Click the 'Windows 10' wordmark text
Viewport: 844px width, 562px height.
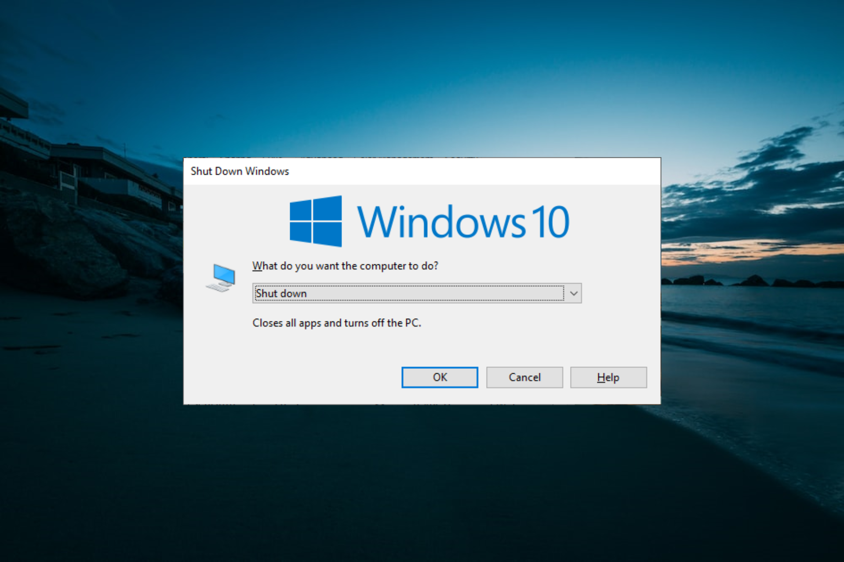tap(463, 222)
